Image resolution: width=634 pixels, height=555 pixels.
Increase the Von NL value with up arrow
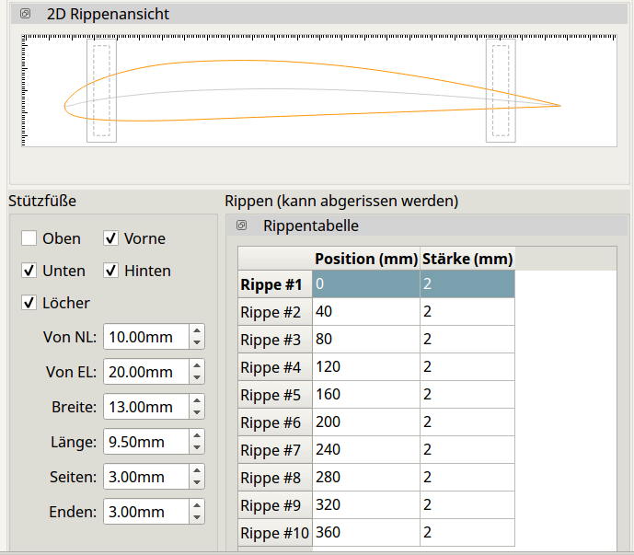[x=196, y=331]
